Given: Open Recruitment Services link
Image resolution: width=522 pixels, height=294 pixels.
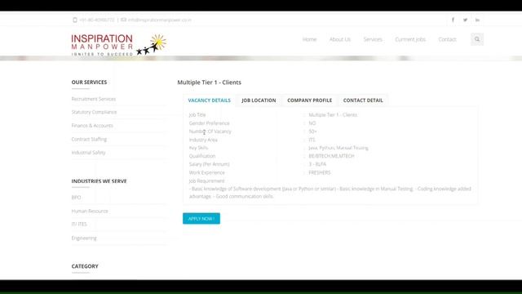Looking at the screenshot, I should (94, 99).
